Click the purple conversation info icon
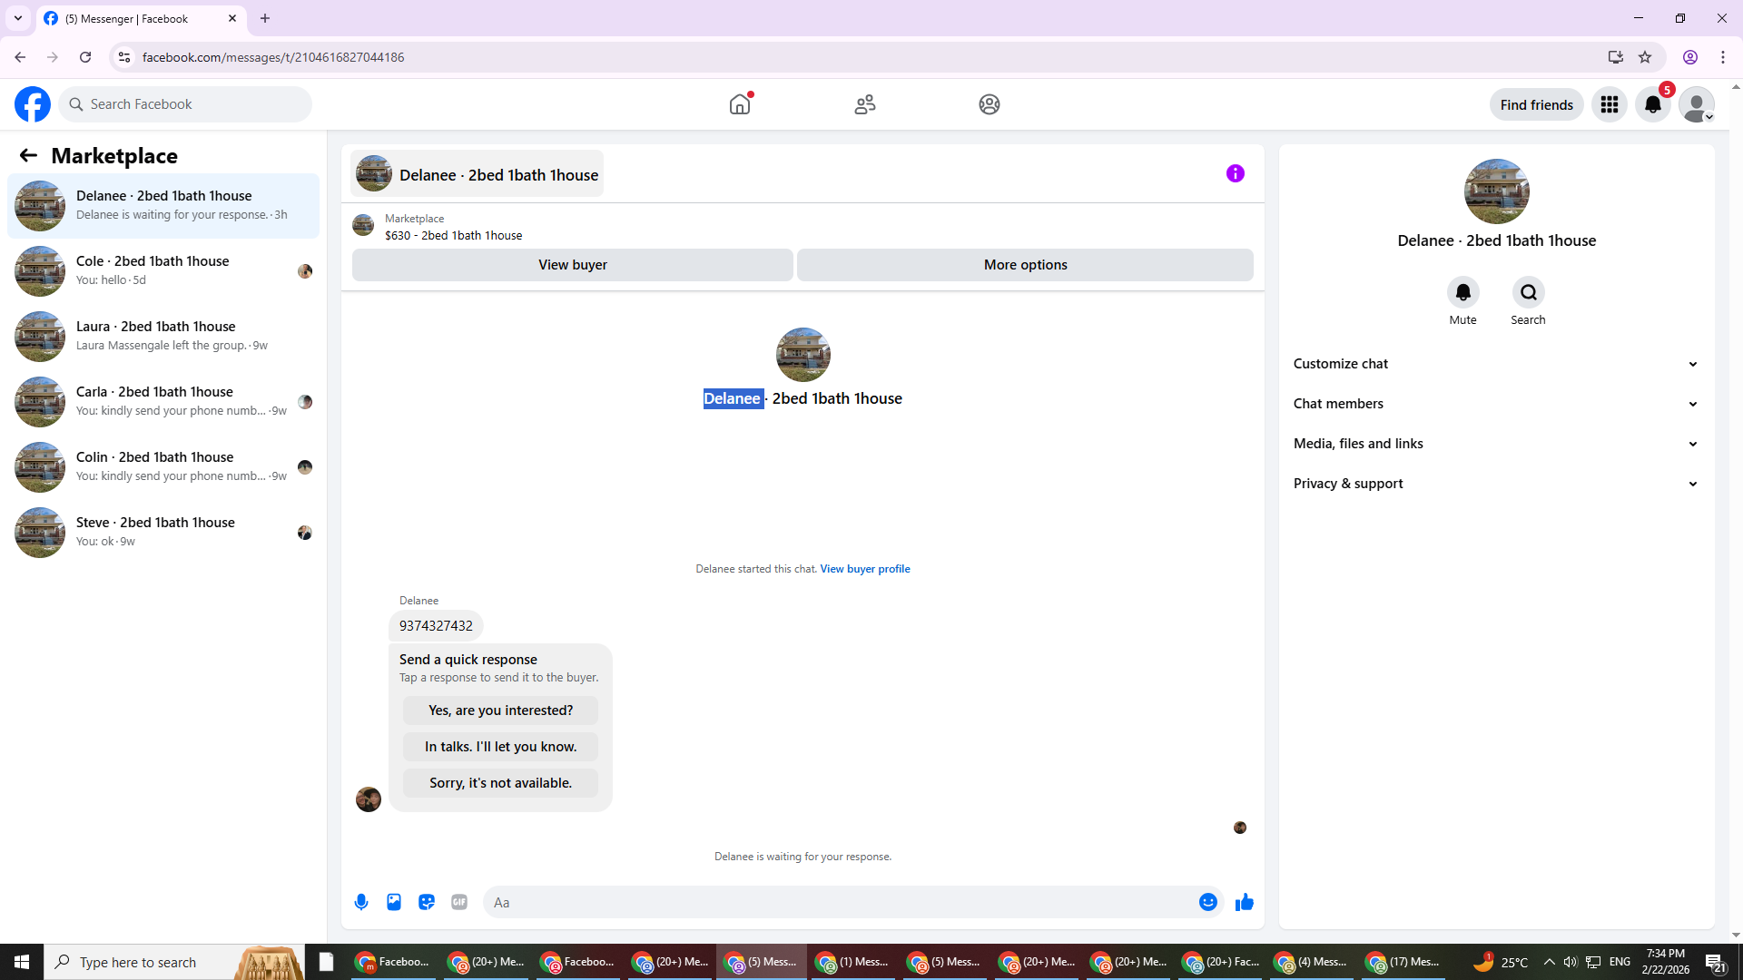The height and width of the screenshot is (980, 1743). coord(1236,173)
